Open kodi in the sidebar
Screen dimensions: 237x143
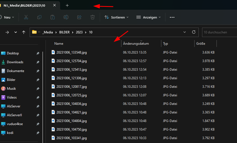click(x=10, y=133)
